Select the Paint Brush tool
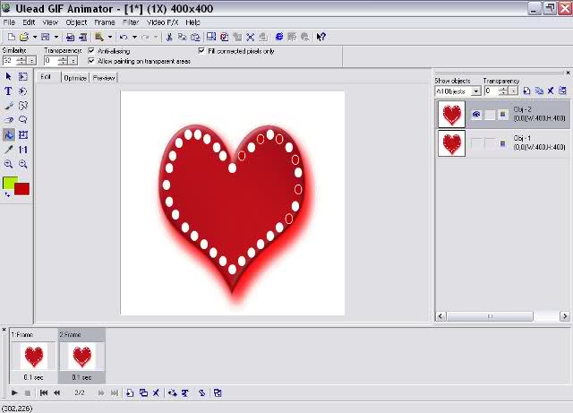The width and height of the screenshot is (573, 413). tap(8, 106)
